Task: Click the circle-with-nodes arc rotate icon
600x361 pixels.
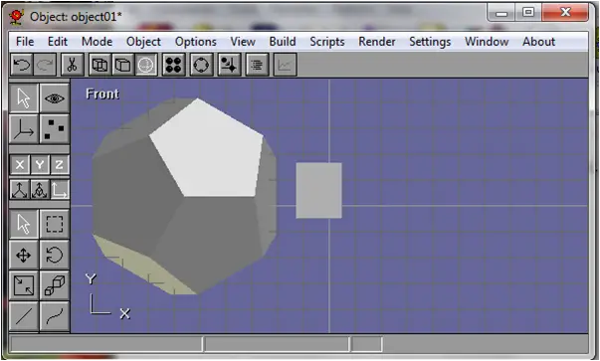Action: (x=202, y=65)
